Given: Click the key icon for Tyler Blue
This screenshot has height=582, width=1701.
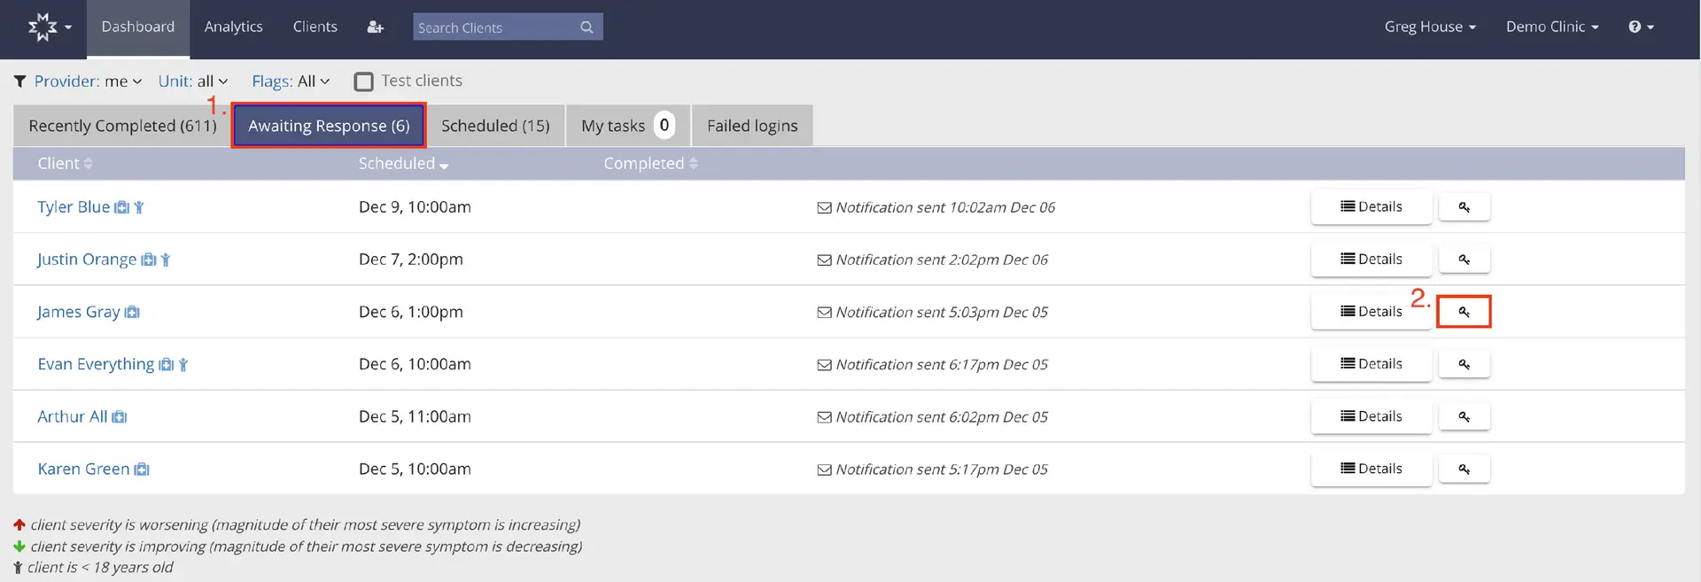Looking at the screenshot, I should [x=1464, y=207].
